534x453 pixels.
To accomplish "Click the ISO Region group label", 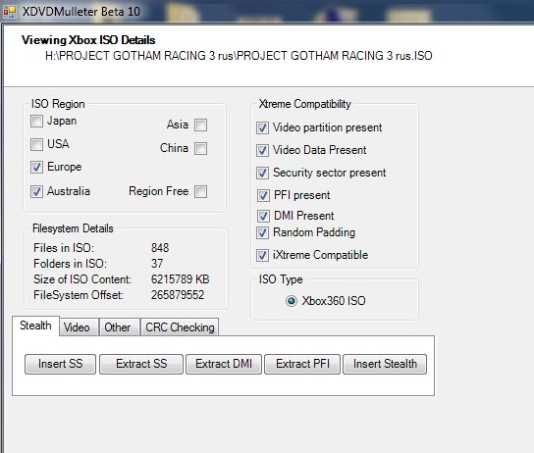I will [x=58, y=104].
